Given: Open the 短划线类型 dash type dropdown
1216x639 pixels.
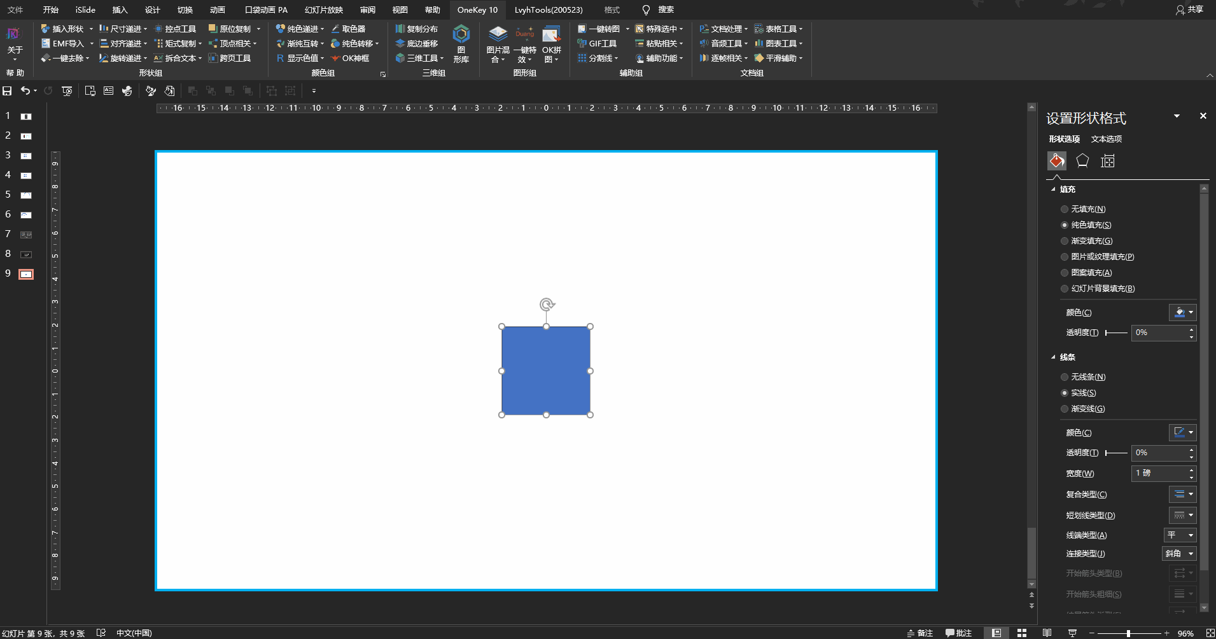Looking at the screenshot, I should click(1182, 515).
